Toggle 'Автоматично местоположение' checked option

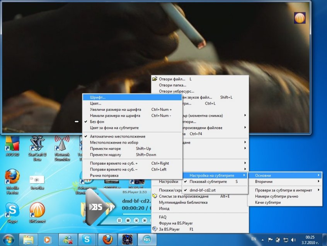(x=118, y=136)
